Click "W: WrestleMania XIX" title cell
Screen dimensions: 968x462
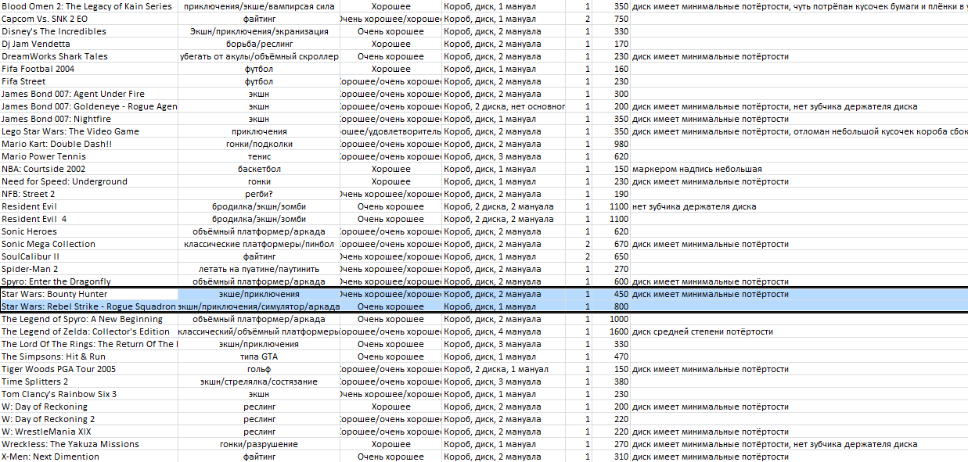coord(89,432)
